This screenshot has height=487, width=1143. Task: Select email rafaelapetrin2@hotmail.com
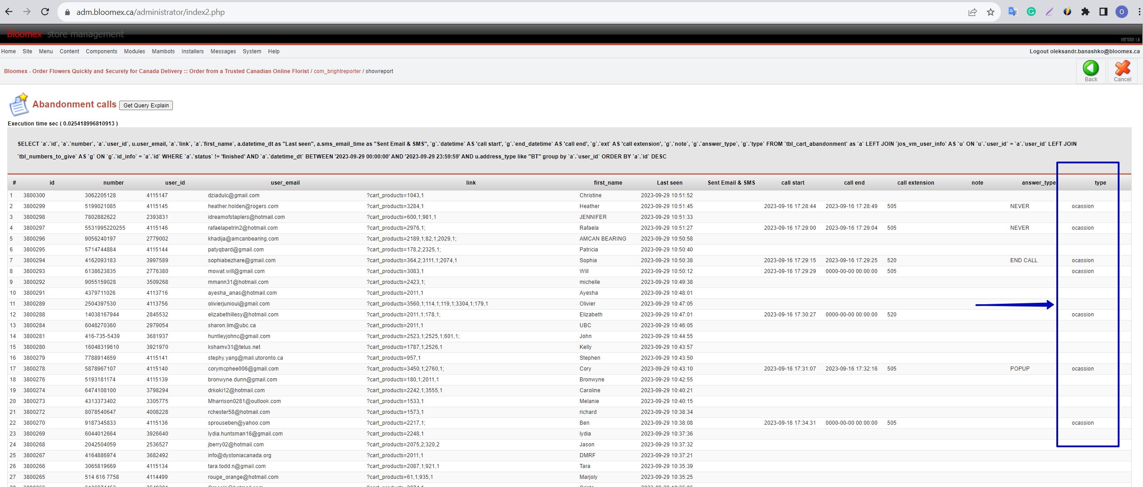click(x=243, y=228)
